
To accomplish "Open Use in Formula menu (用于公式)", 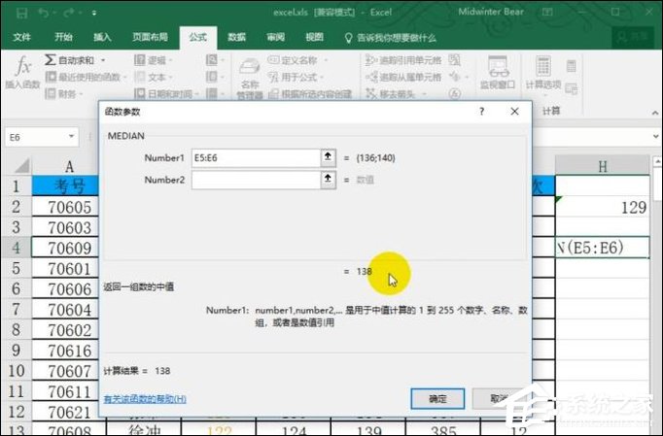I will [294, 77].
